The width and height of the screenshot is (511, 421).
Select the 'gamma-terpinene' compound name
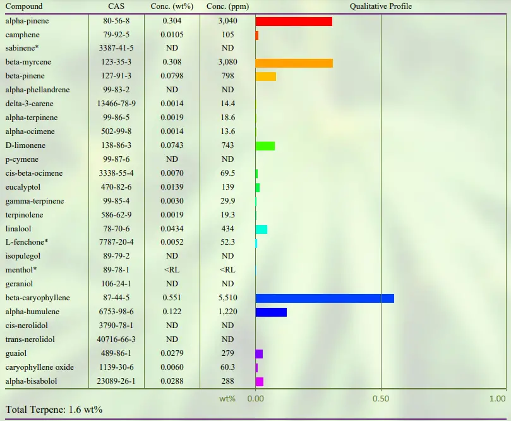pos(35,201)
